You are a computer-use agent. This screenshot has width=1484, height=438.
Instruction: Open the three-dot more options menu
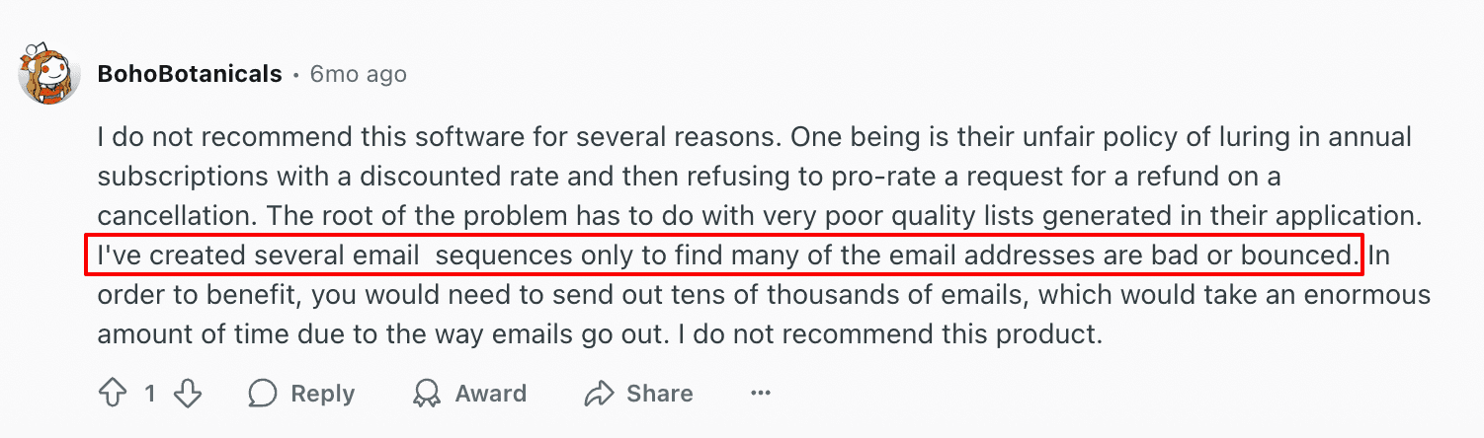(x=760, y=395)
